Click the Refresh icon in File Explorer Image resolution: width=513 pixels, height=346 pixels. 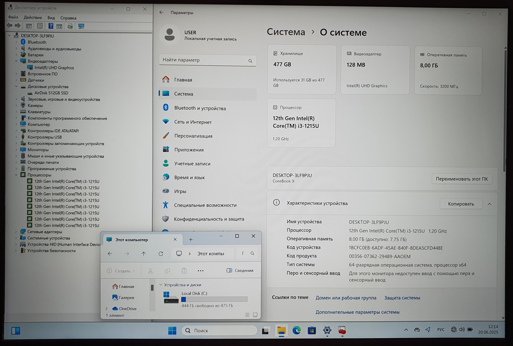pos(161,253)
